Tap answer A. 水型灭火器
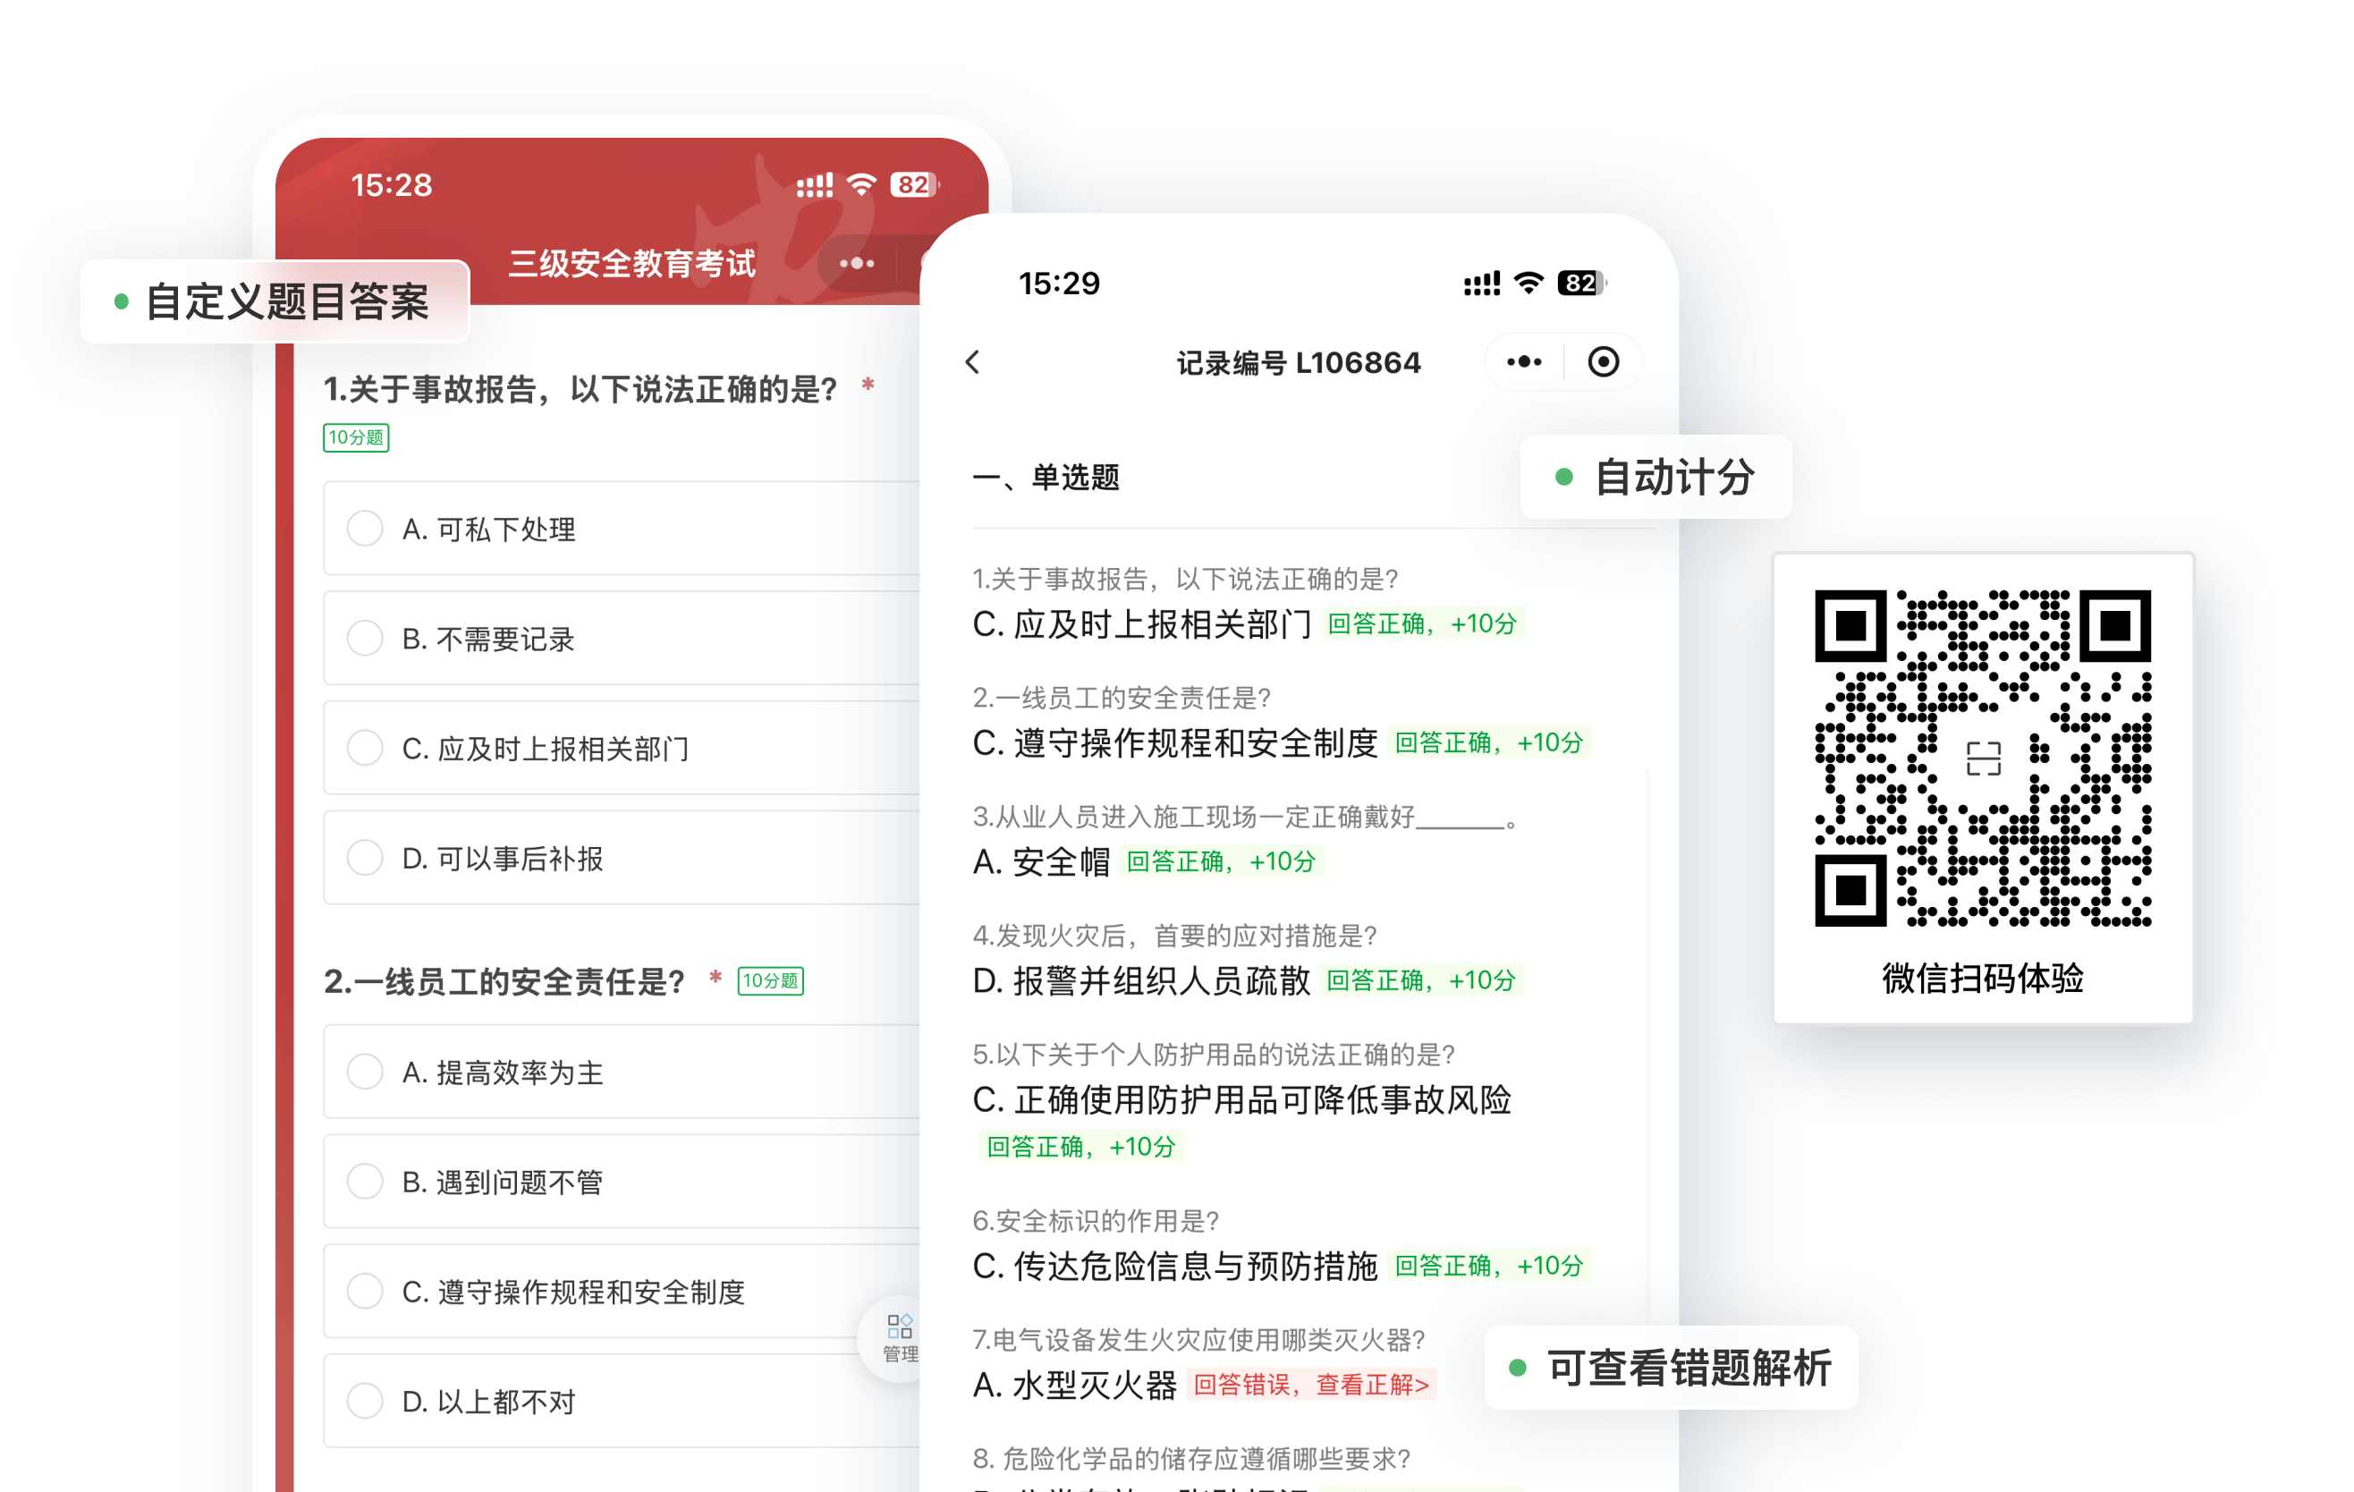 point(1075,1386)
